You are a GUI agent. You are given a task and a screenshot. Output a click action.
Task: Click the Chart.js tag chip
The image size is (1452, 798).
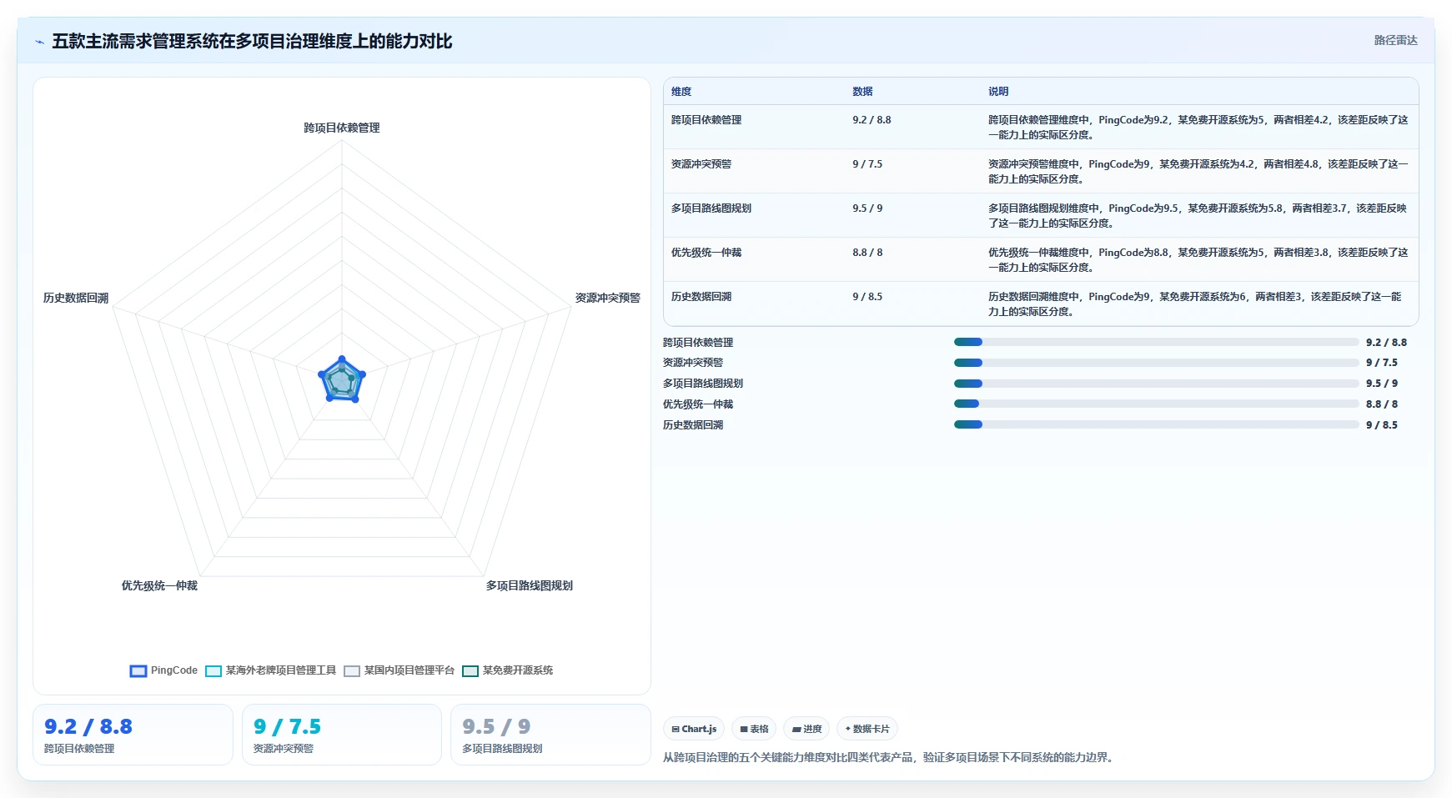coord(694,729)
